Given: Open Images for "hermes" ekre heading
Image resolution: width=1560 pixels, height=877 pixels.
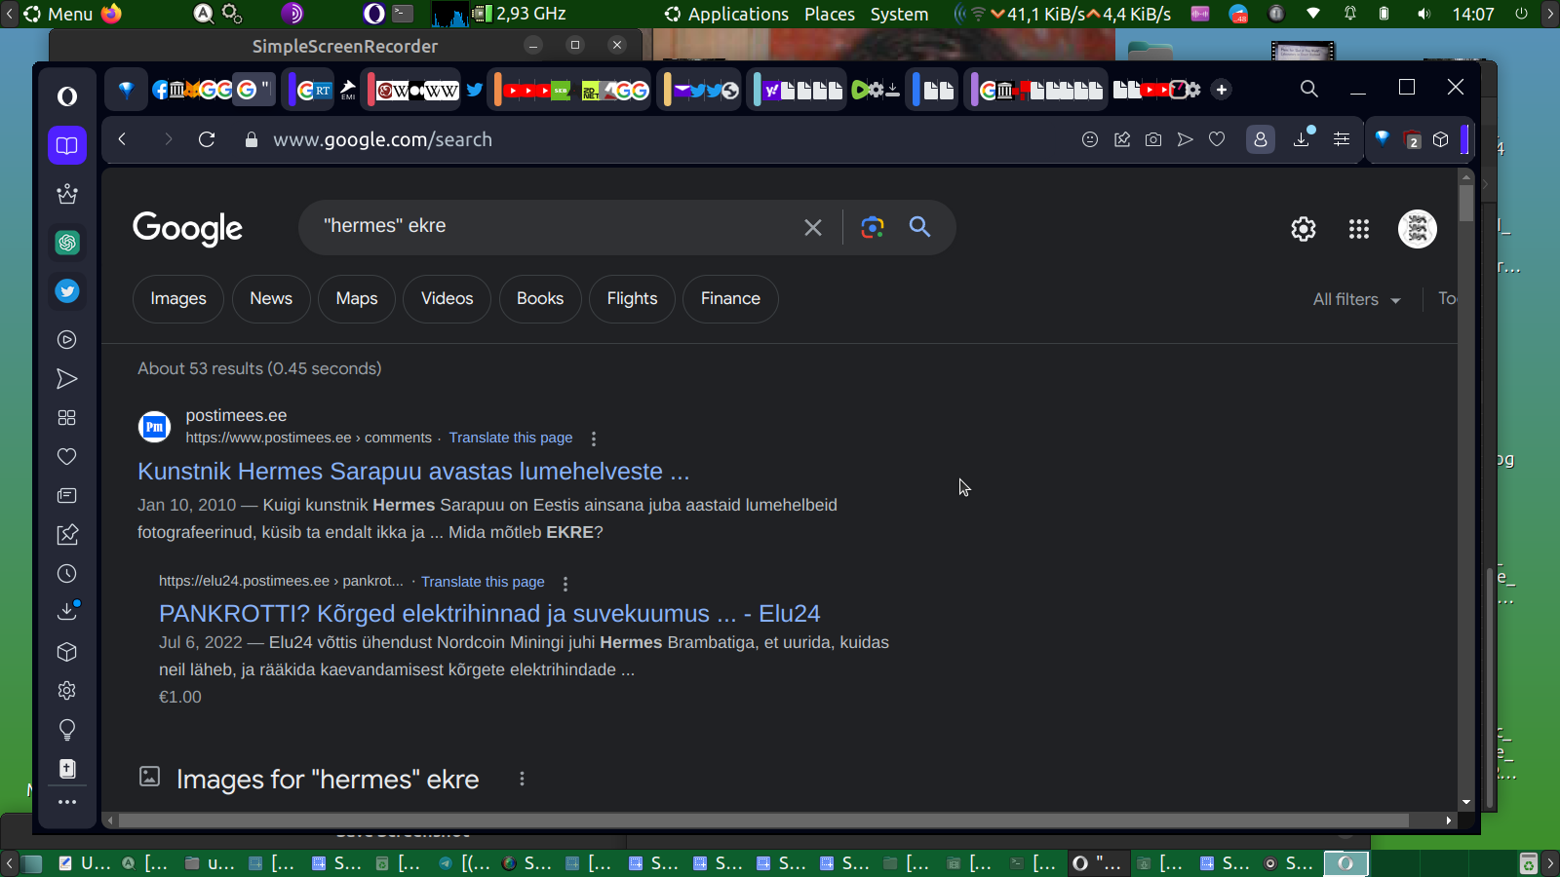Looking at the screenshot, I should 328,780.
